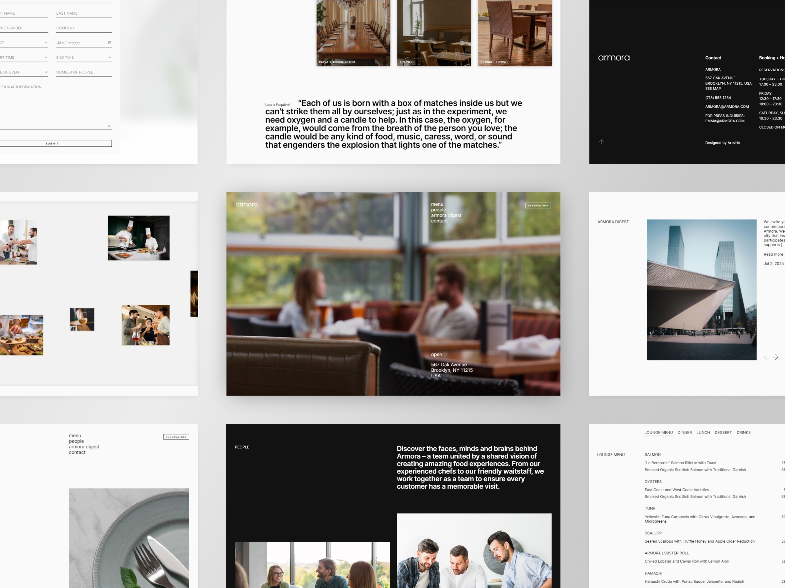
Task: Click the Armora logo in navigation
Action: (245, 204)
